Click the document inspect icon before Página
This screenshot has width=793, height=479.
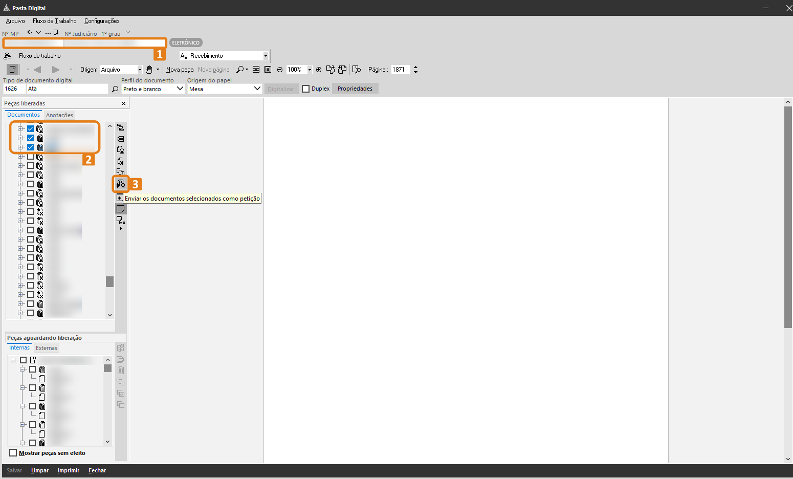pos(357,70)
